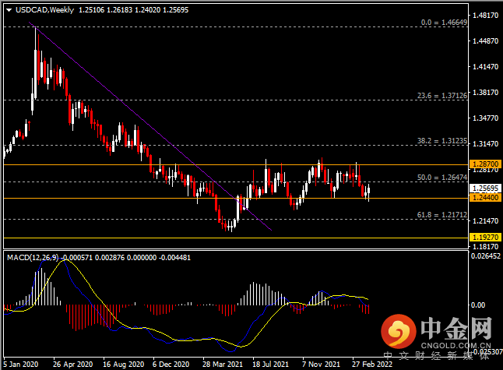Select the yellow 1.19270 price level tag
This screenshot has height=370, width=503.
tap(485, 238)
